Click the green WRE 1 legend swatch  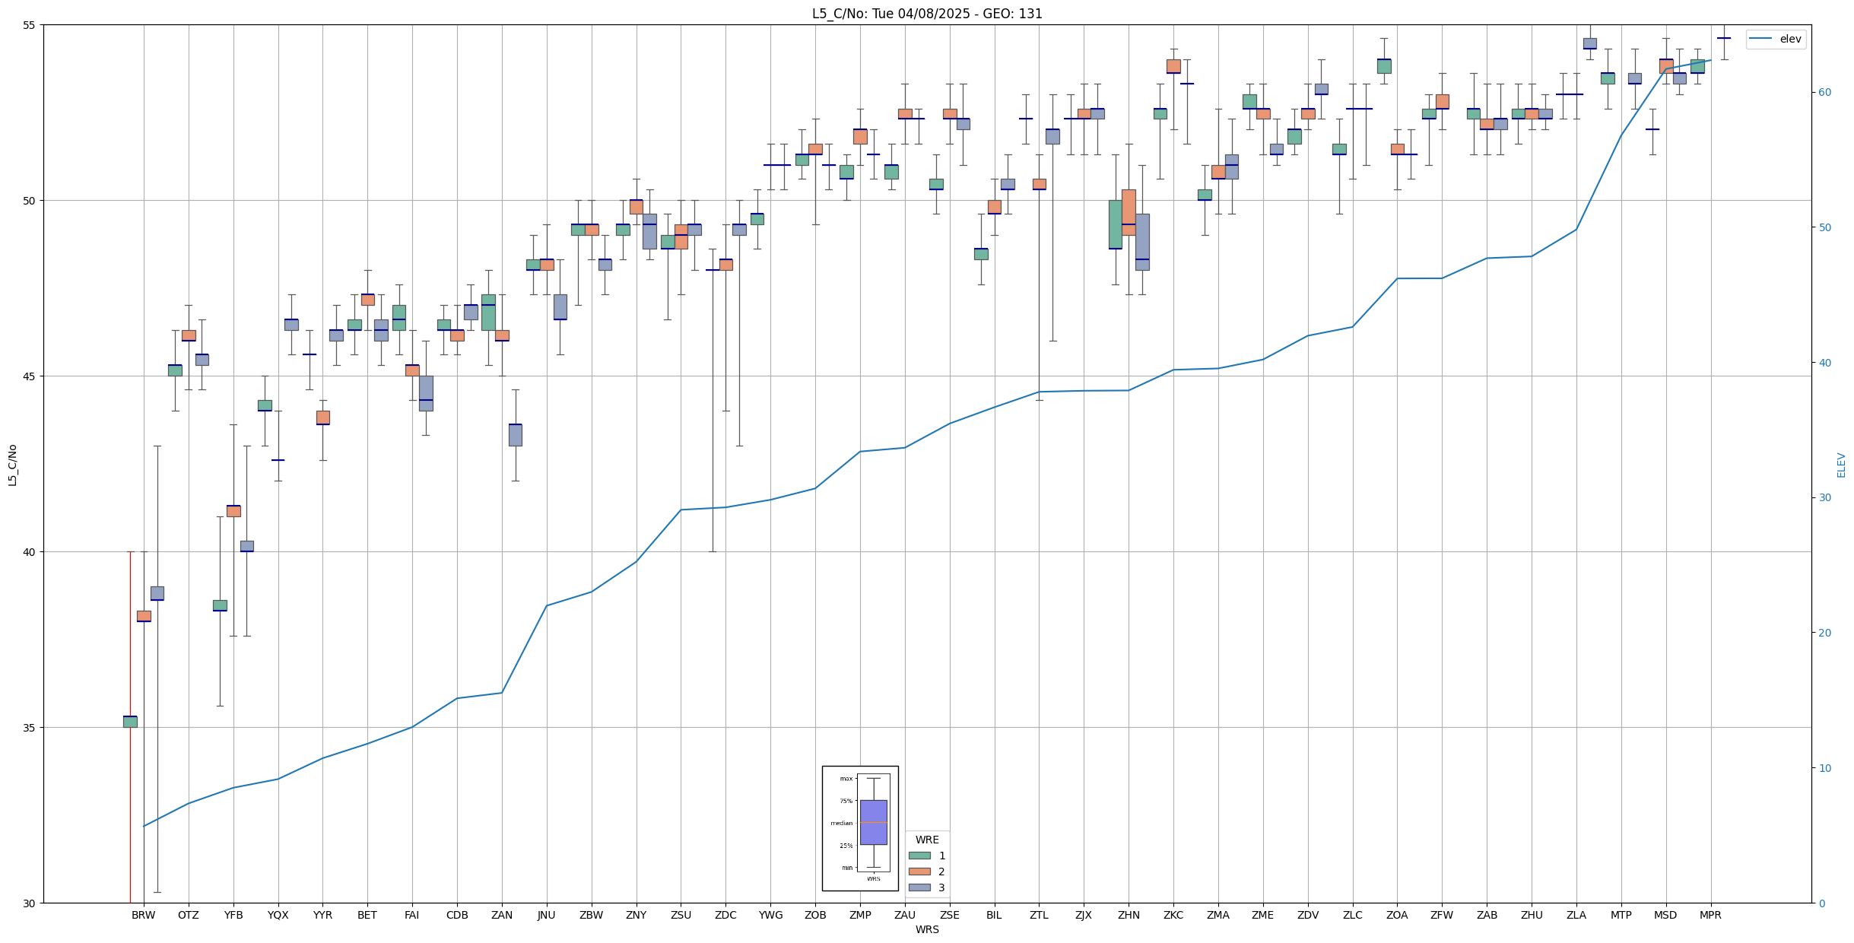click(x=919, y=856)
